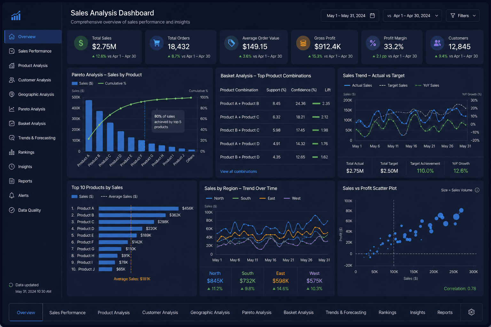Click the Profit Margin percent icon
The width and height of the screenshot is (491, 327).
[x=373, y=43]
